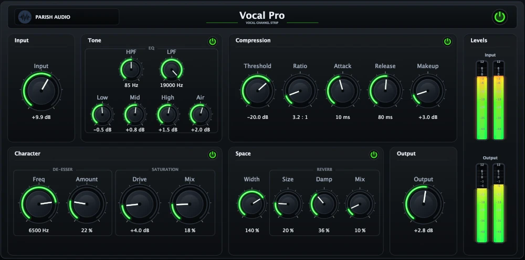The height and width of the screenshot is (260, 525).
Task: Click the Input gain knob
Action: tap(41, 91)
